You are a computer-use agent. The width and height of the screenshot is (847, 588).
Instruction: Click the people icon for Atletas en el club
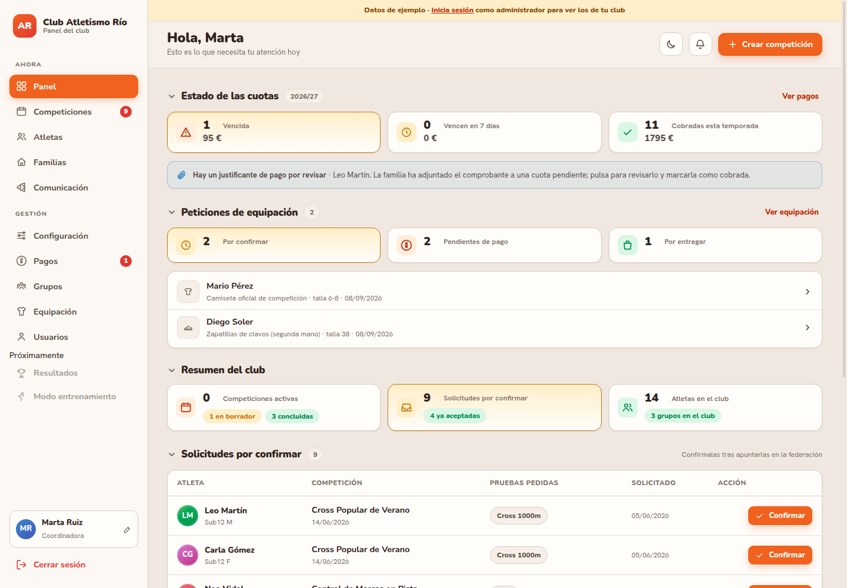pyautogui.click(x=628, y=407)
